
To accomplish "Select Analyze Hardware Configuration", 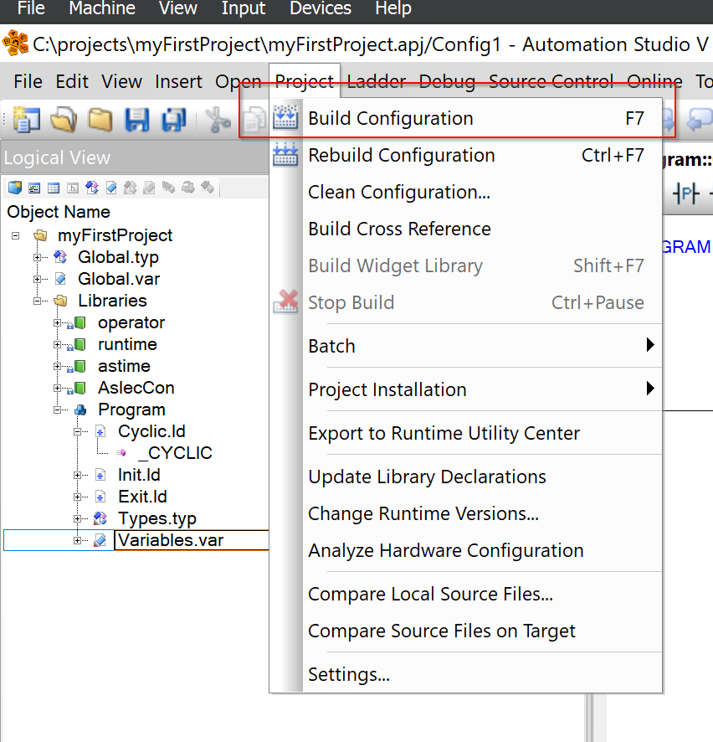I will click(x=466, y=550).
